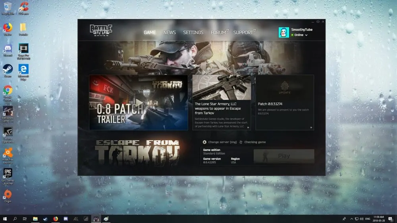
Task: Switch to the NEWS tab
Action: (170, 32)
